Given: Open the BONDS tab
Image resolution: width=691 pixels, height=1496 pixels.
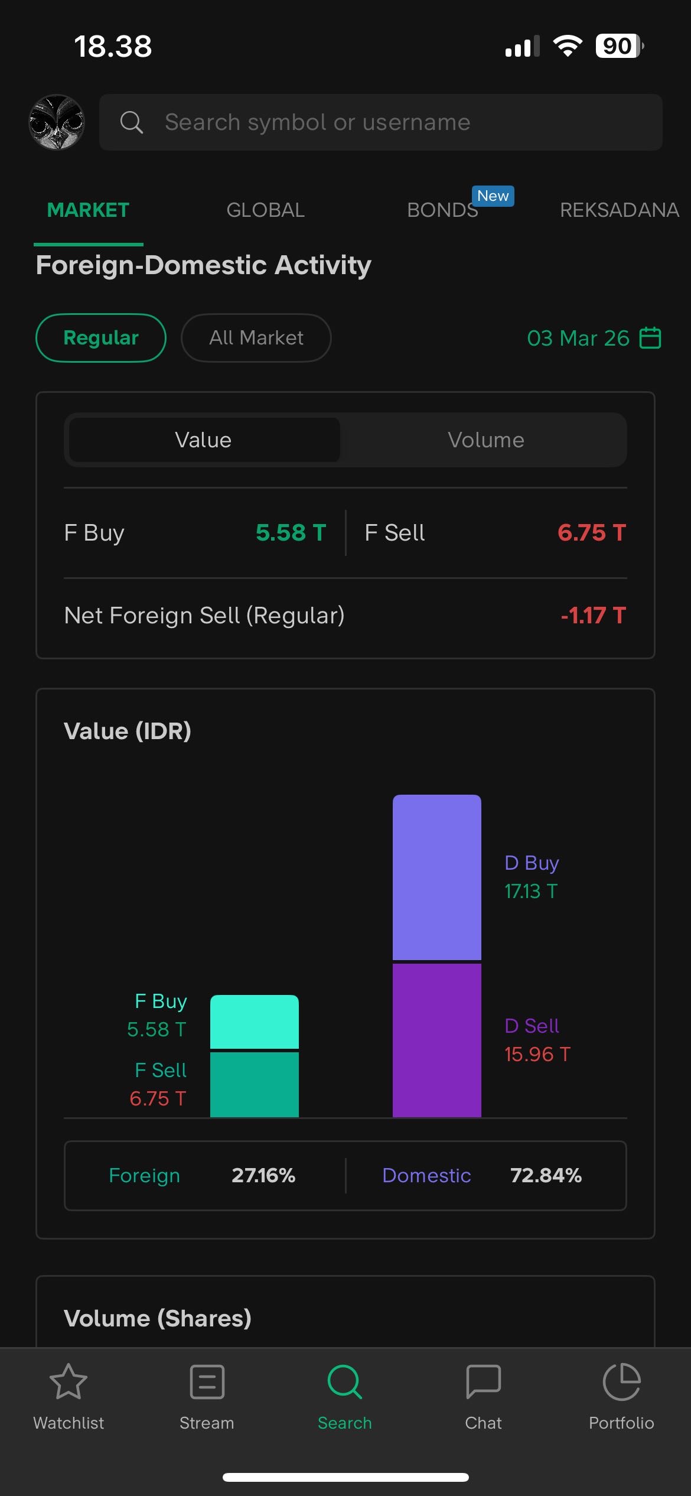Looking at the screenshot, I should (x=442, y=210).
